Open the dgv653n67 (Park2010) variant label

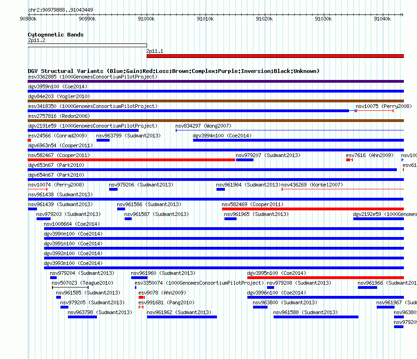pos(56,165)
